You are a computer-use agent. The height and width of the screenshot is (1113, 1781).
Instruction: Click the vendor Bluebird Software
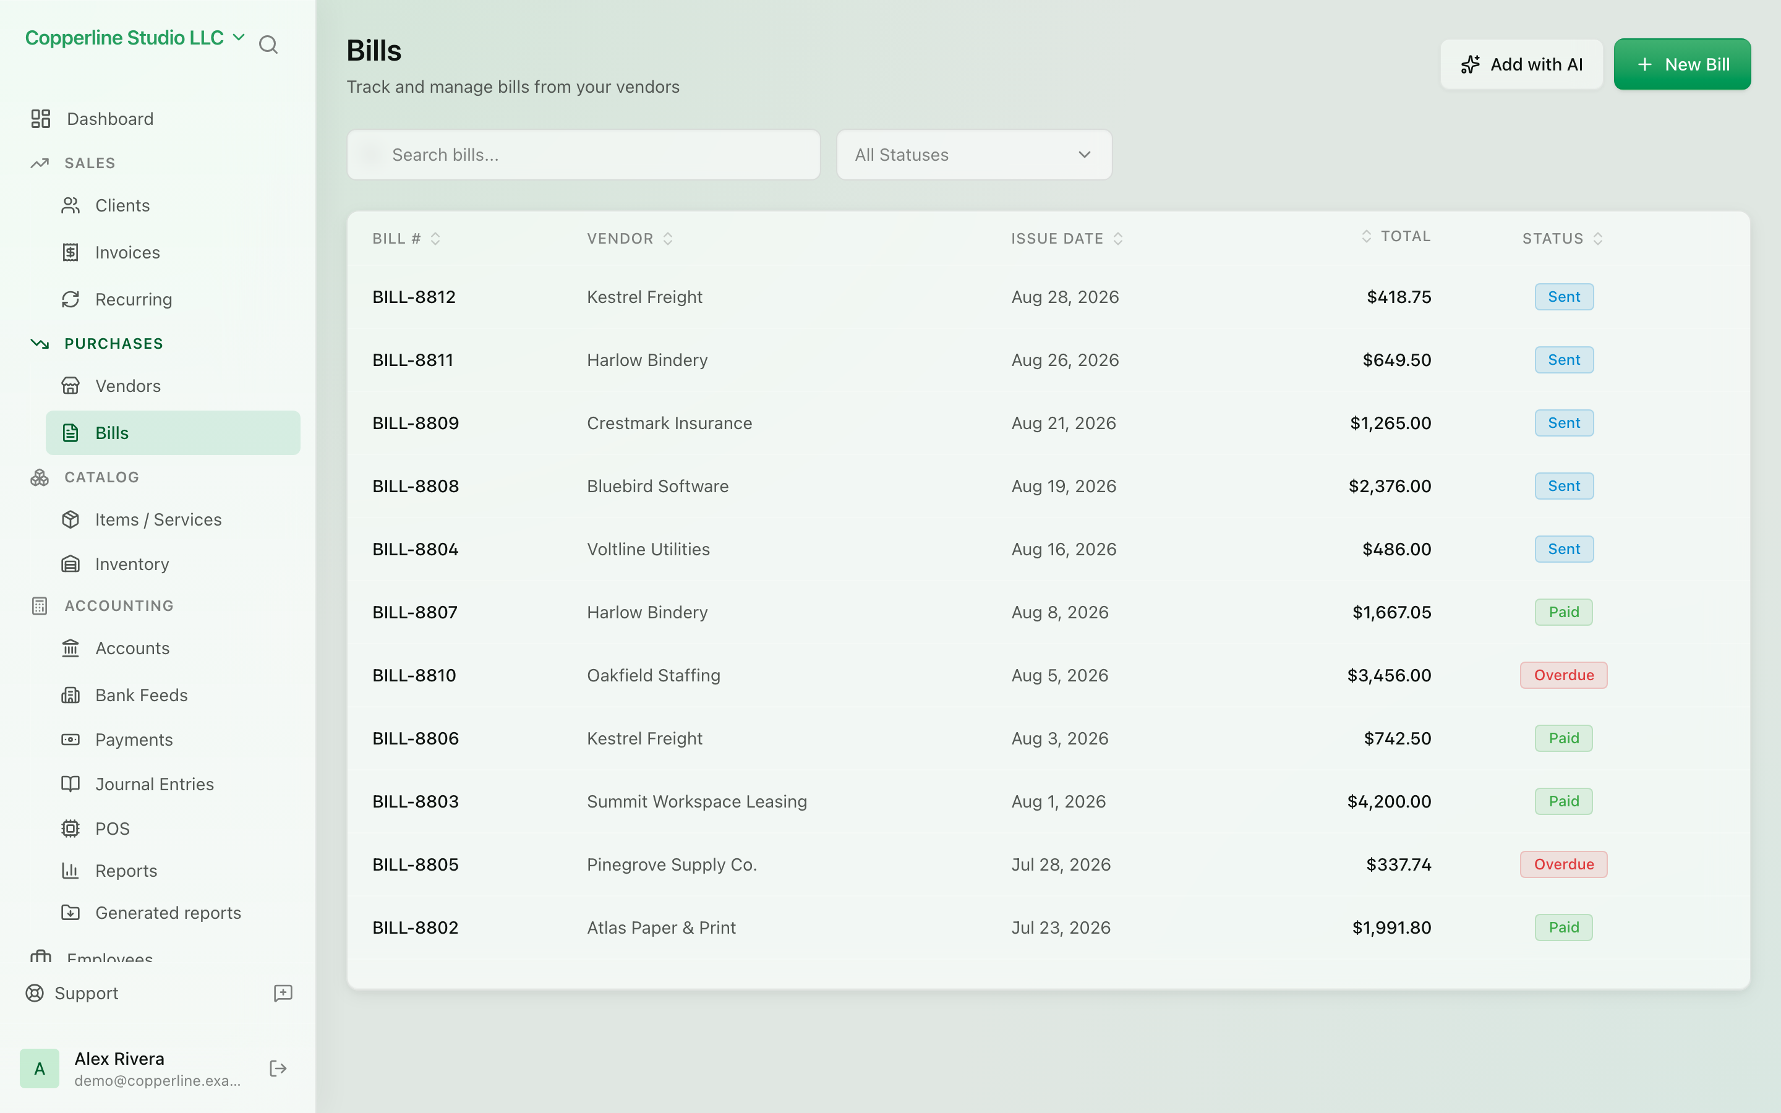click(x=657, y=486)
